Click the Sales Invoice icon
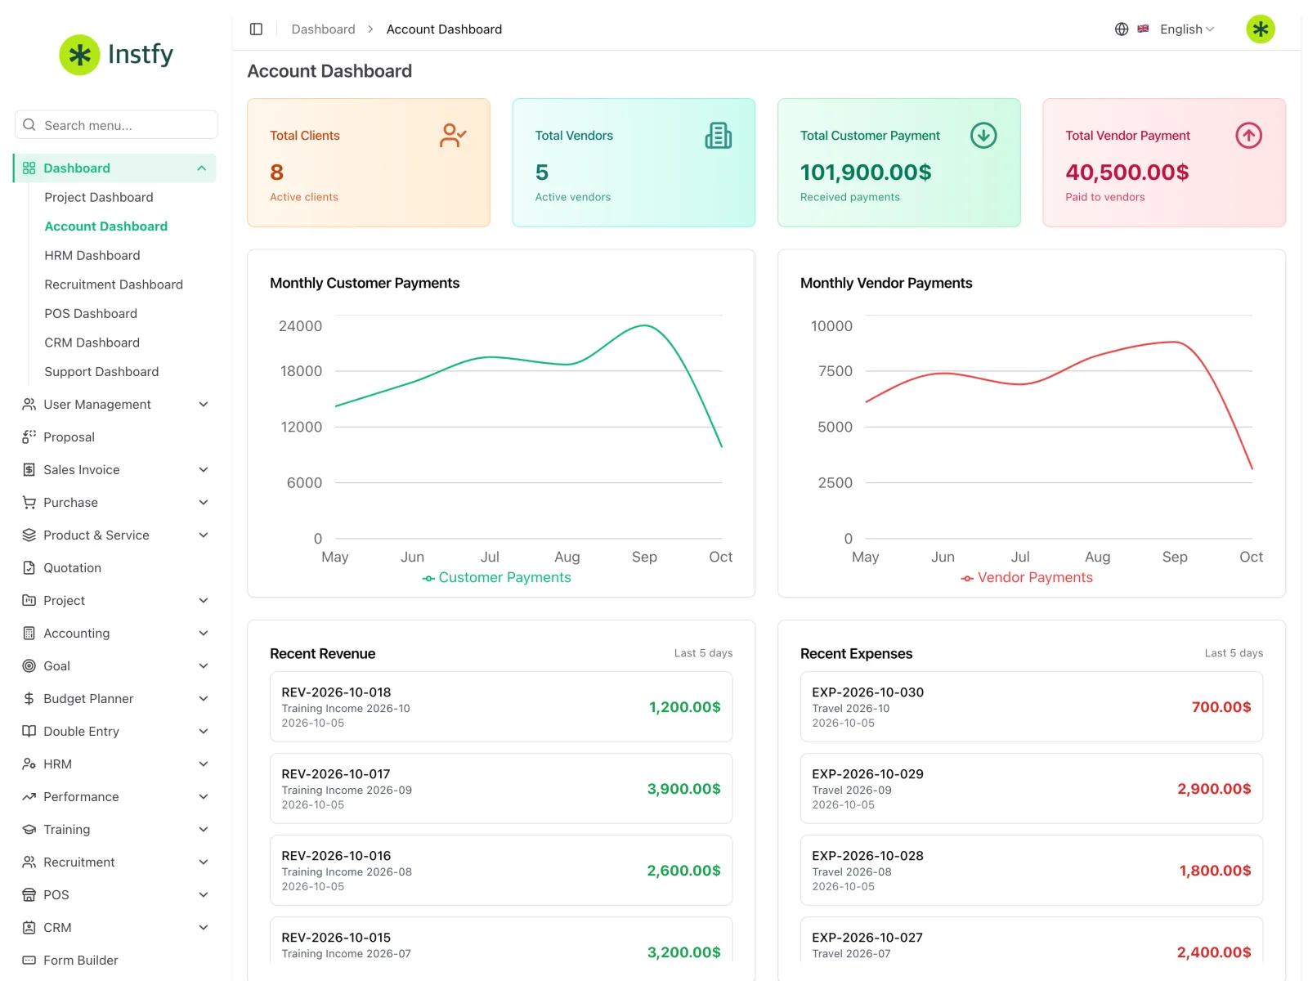This screenshot has height=981, width=1308. (x=29, y=470)
